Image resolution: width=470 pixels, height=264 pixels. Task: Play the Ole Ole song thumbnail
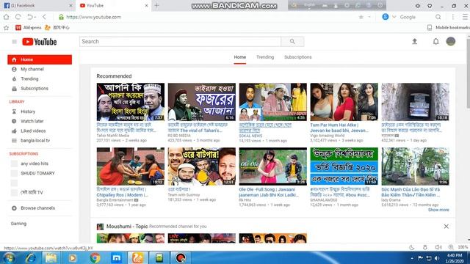(x=272, y=166)
